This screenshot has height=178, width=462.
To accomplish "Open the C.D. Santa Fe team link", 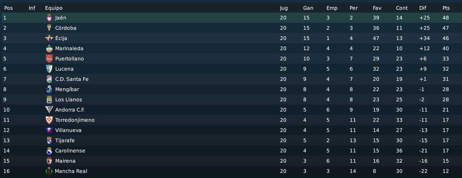I will tap(72, 79).
